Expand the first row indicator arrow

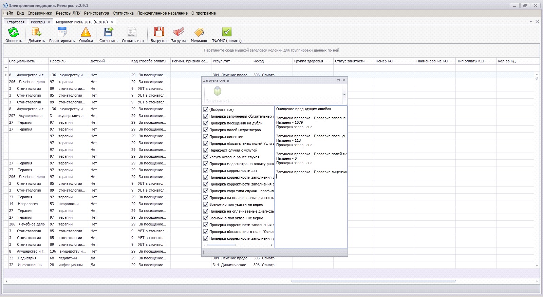click(6, 75)
